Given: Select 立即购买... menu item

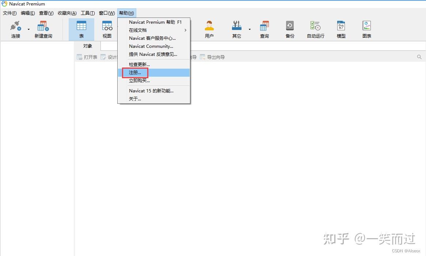Looking at the screenshot, I should click(x=154, y=81).
